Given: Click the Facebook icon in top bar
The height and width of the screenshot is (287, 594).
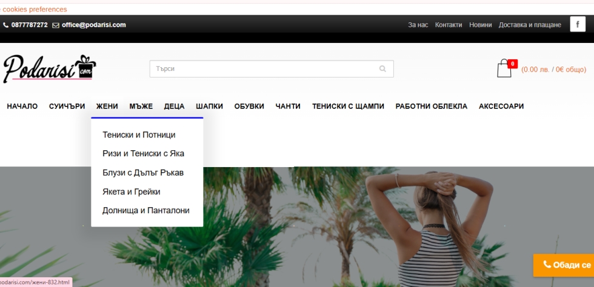Looking at the screenshot, I should 578,25.
